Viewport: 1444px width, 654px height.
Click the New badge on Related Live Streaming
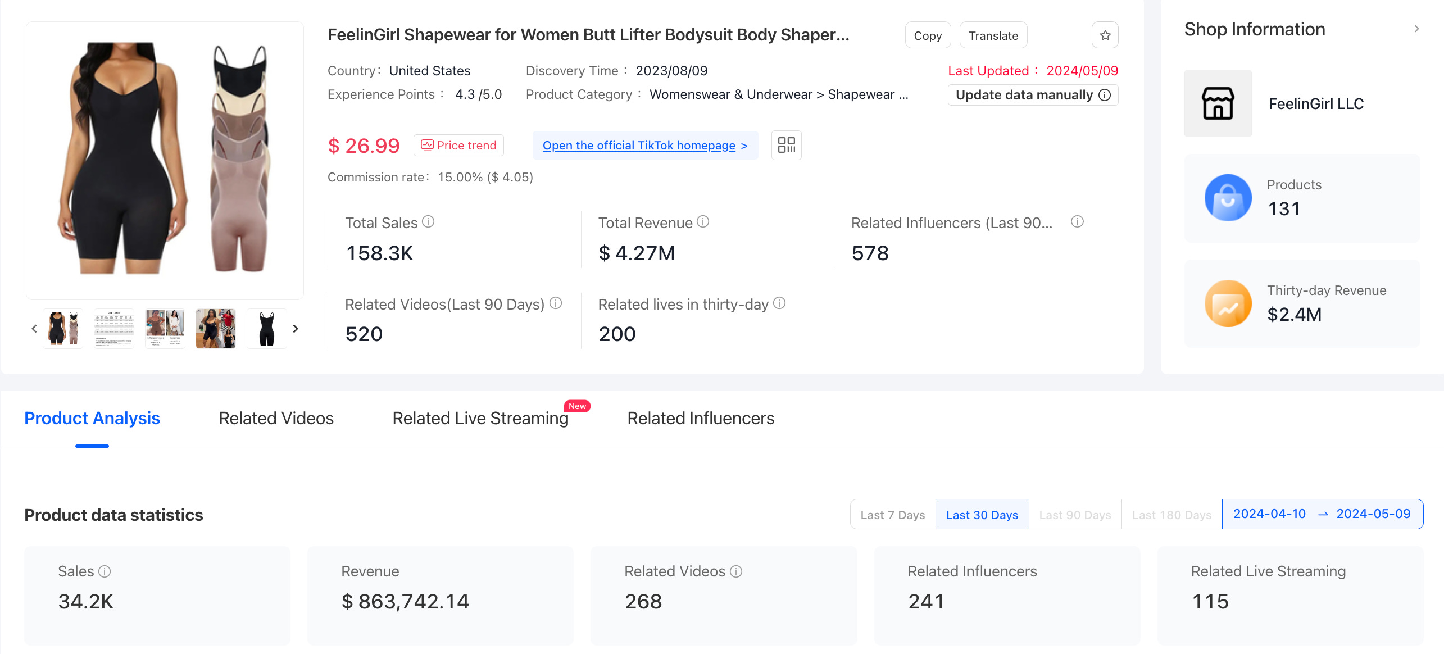point(577,406)
